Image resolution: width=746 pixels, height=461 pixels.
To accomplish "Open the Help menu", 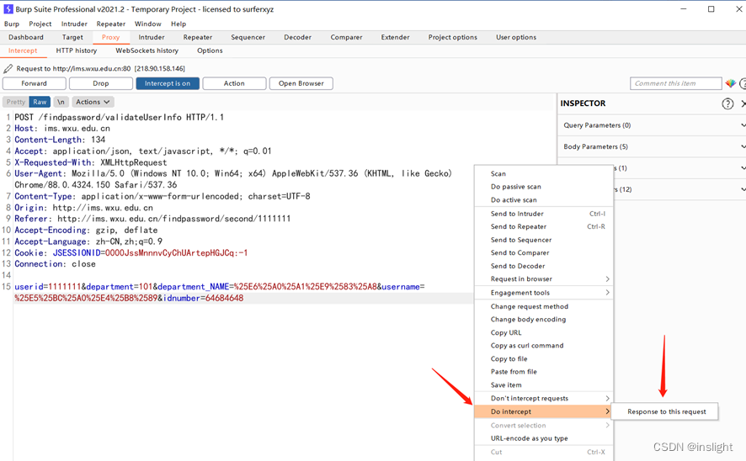I will tap(179, 24).
